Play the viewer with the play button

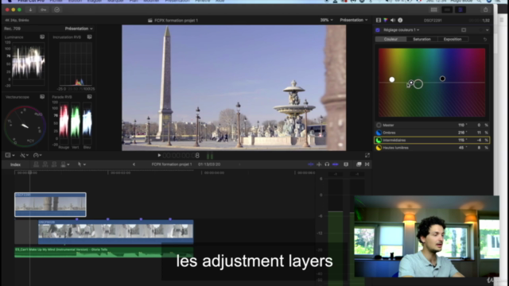pyautogui.click(x=159, y=156)
